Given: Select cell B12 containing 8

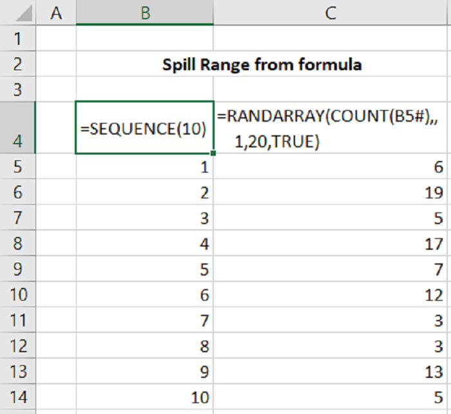Looking at the screenshot, I should pyautogui.click(x=145, y=346).
